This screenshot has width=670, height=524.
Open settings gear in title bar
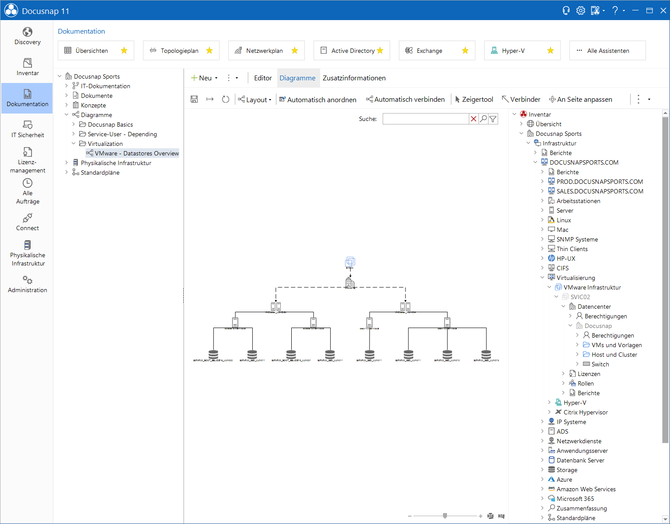(x=580, y=10)
